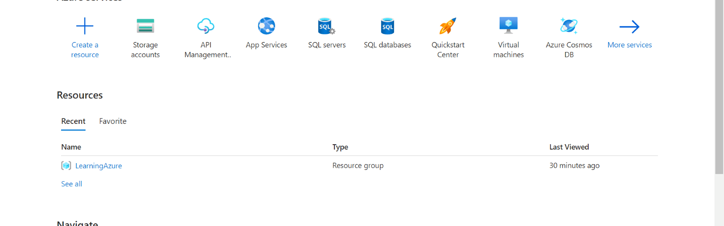This screenshot has height=226, width=724.
Task: Open the SQL servers icon
Action: [326, 26]
